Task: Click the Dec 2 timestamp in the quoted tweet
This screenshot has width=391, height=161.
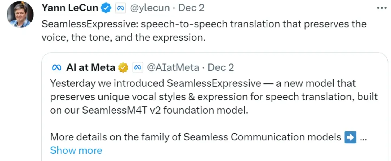Action: click(x=221, y=67)
